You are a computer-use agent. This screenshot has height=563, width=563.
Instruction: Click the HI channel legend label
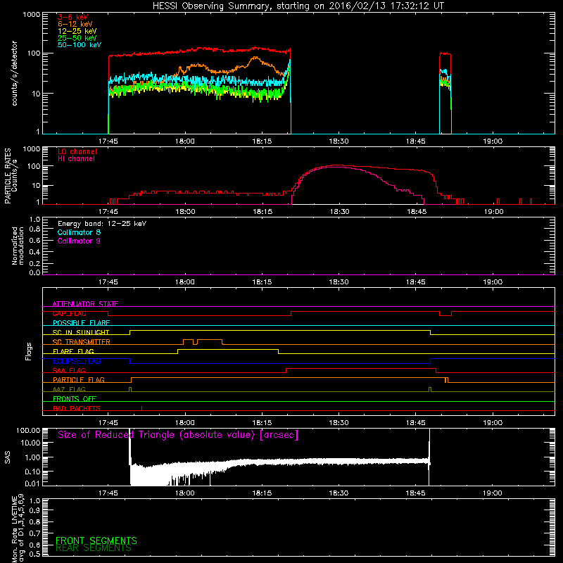[x=76, y=158]
